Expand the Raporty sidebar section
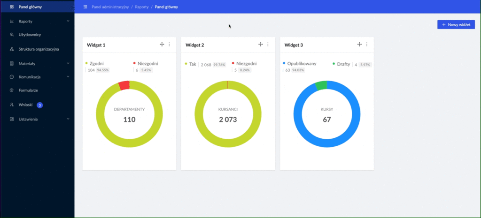Screen dimensions: 481x218 tap(68, 21)
